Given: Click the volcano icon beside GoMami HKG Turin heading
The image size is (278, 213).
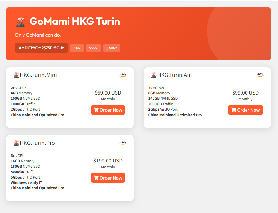Looking at the screenshot, I should tap(20, 22).
